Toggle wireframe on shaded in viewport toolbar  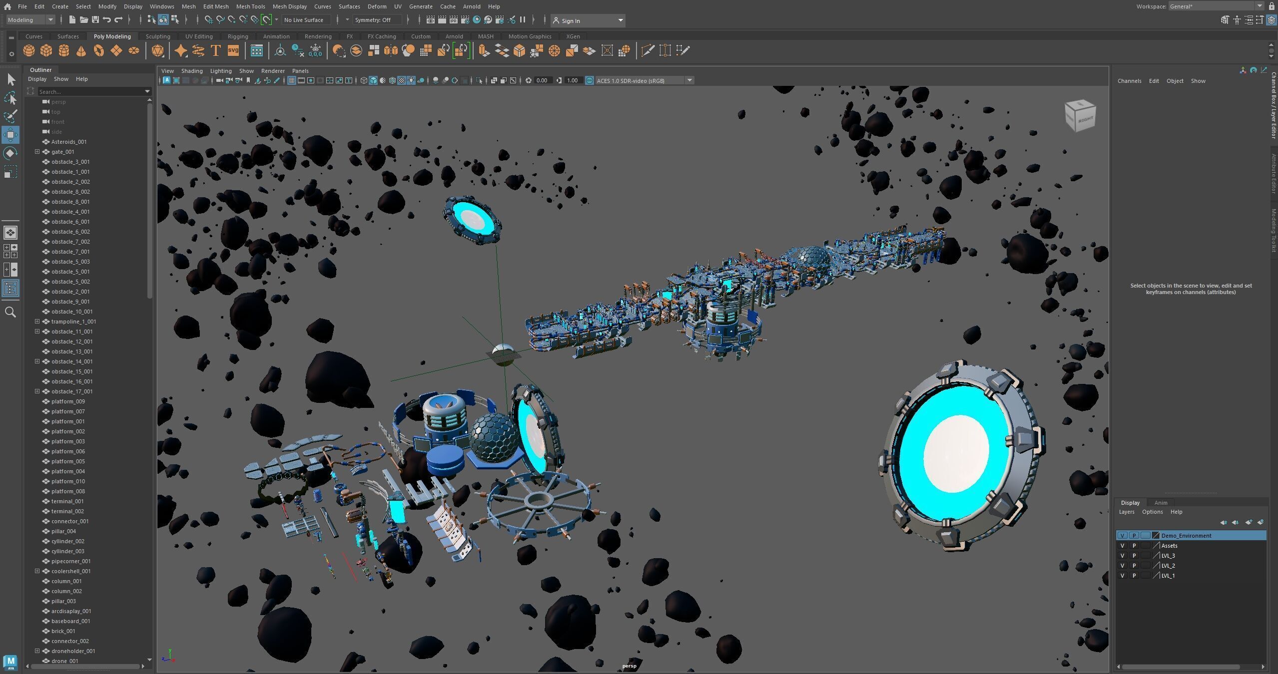pyautogui.click(x=392, y=80)
